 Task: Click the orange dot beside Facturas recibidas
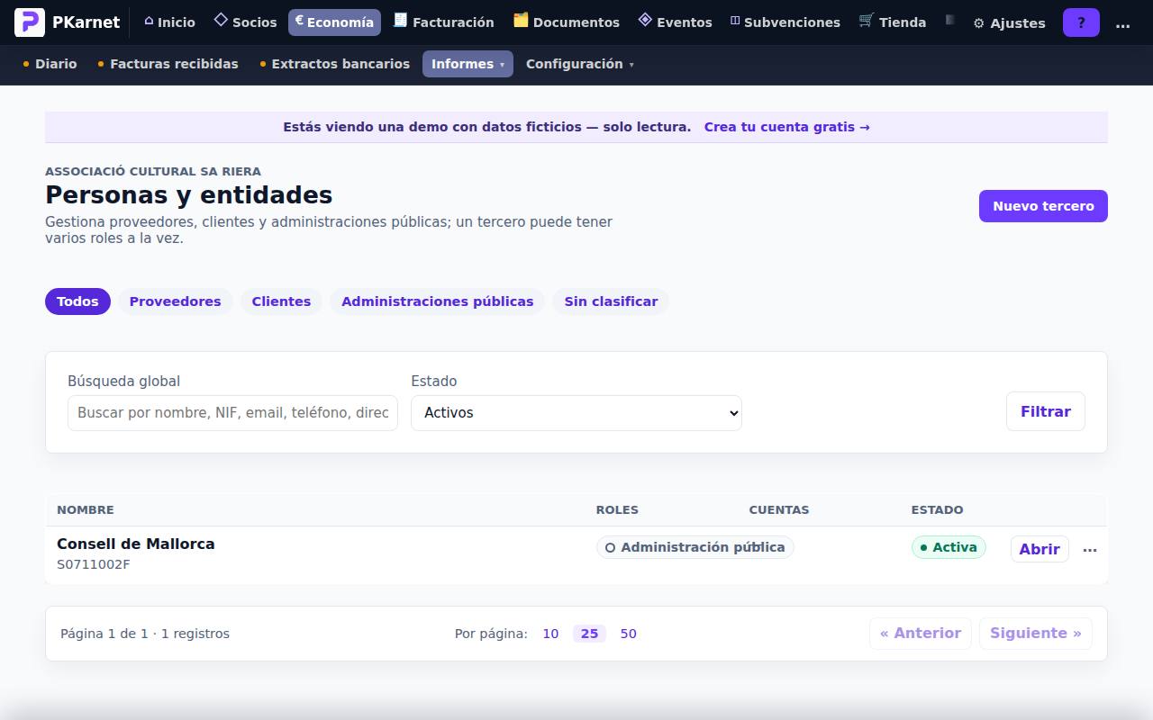coord(101,64)
